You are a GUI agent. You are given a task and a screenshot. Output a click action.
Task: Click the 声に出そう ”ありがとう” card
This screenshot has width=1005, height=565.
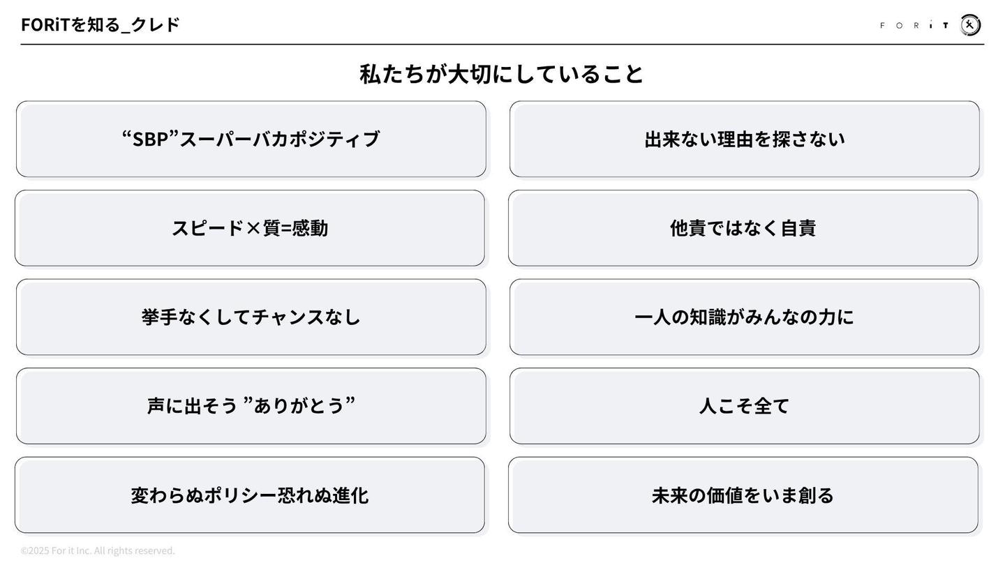click(x=251, y=406)
